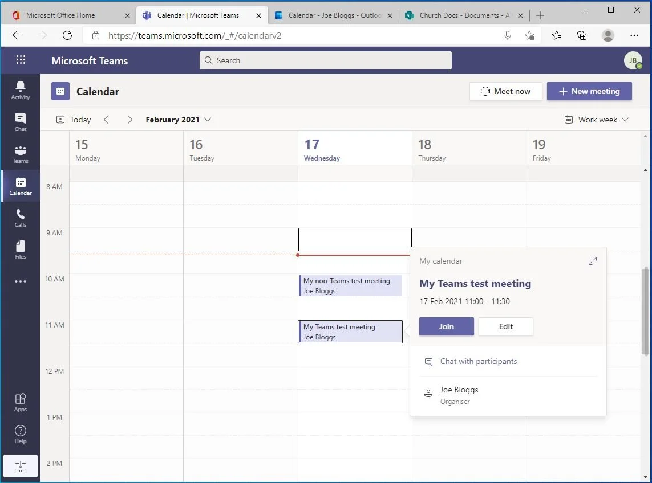Close the Church Docs tab

click(520, 15)
